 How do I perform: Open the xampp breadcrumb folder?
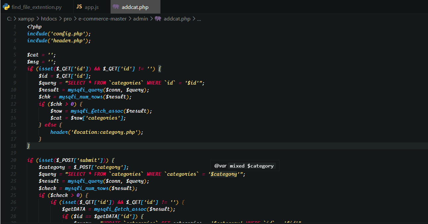[x=26, y=19]
